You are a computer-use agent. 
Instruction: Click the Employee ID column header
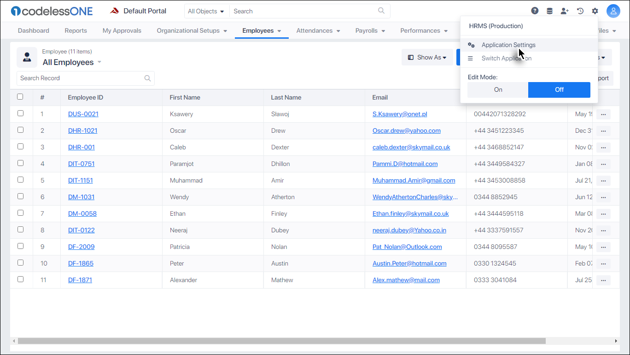point(86,98)
